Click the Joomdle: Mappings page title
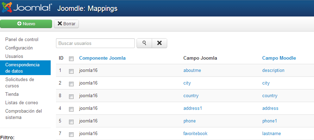The image size is (314, 140). pyautogui.click(x=87, y=8)
